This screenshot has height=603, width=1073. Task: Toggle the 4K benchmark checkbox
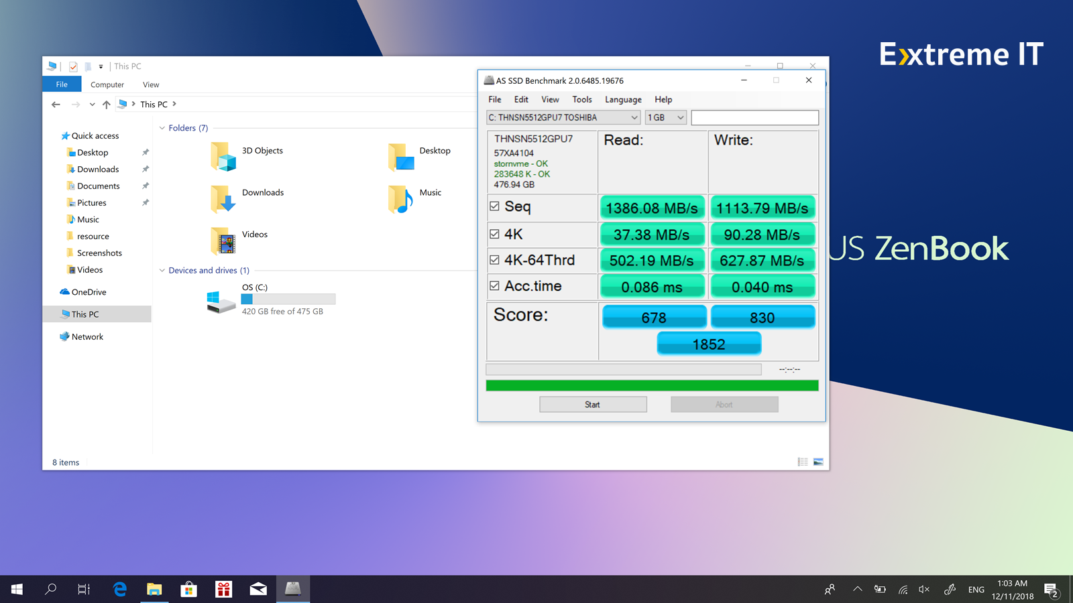tap(494, 234)
